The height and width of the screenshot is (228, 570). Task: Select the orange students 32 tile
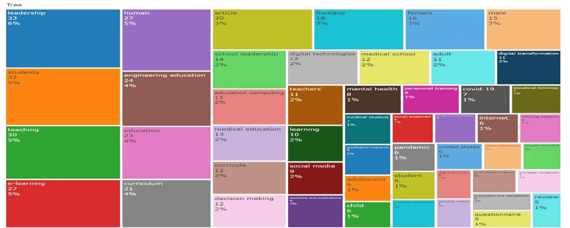63,97
